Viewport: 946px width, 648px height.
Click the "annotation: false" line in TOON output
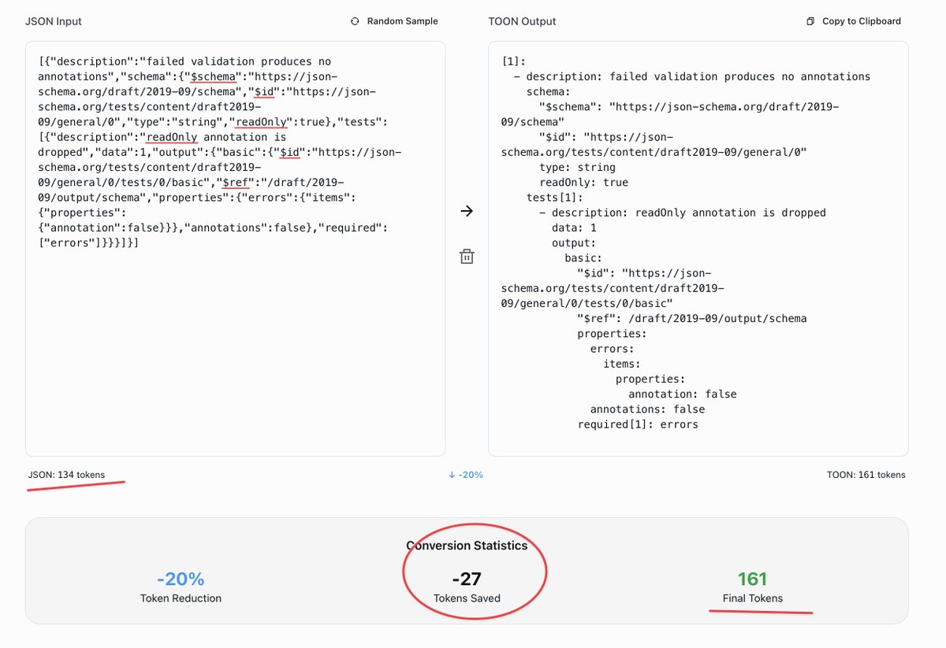click(682, 394)
